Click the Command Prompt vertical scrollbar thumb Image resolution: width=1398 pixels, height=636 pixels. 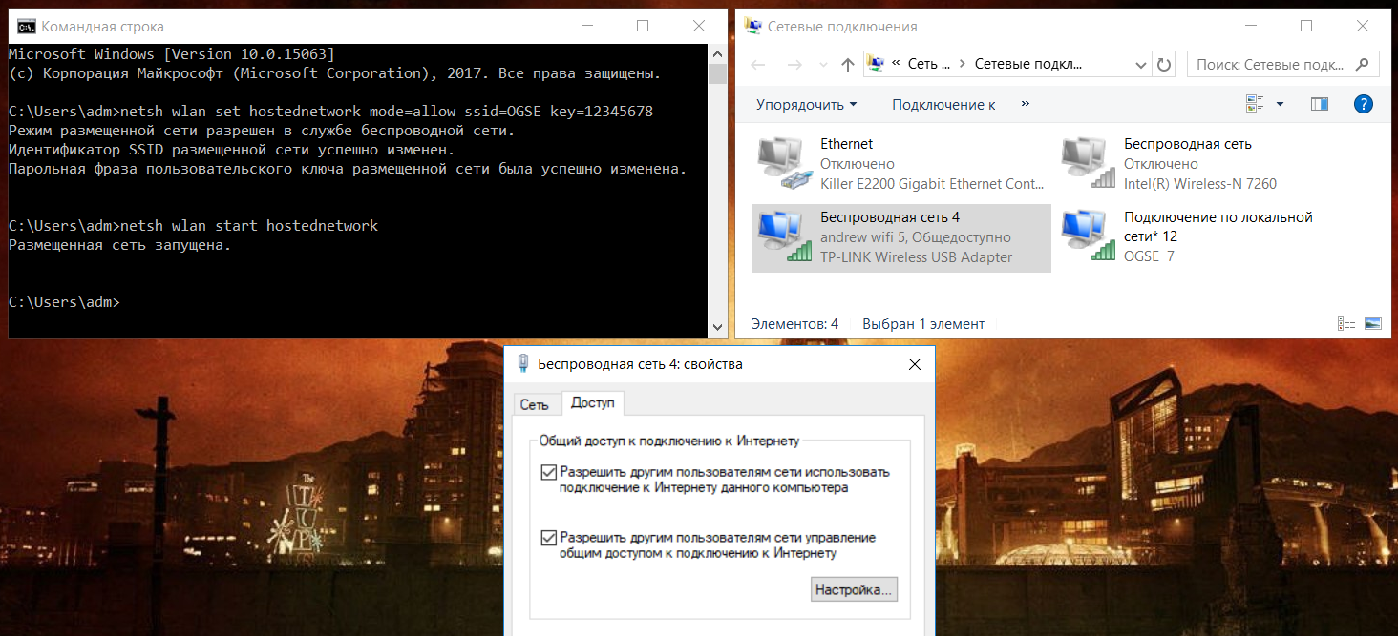coord(718,74)
